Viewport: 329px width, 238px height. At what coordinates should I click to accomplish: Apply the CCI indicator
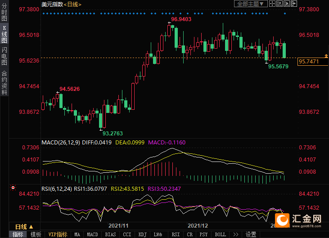coord(127,234)
